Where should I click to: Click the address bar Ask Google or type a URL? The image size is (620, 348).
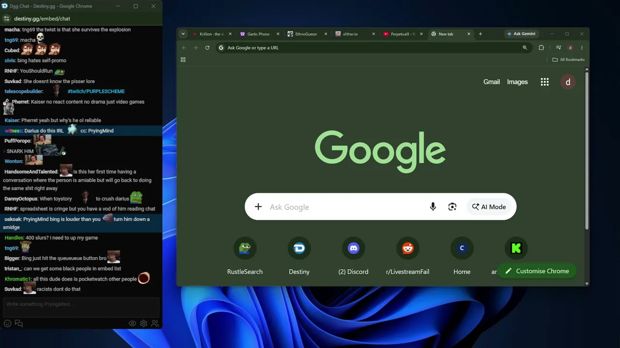[373, 48]
